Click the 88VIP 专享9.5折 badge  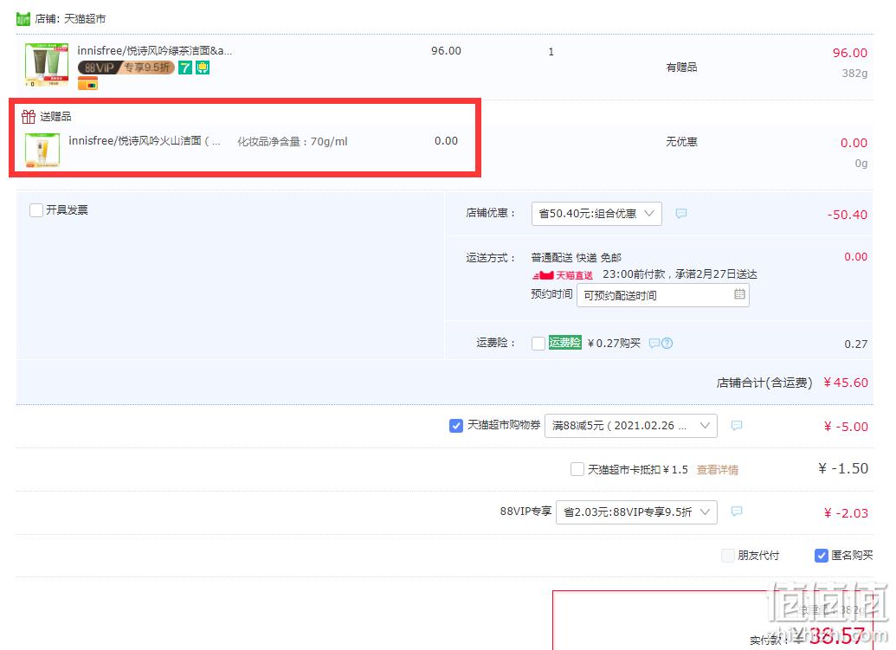point(126,68)
